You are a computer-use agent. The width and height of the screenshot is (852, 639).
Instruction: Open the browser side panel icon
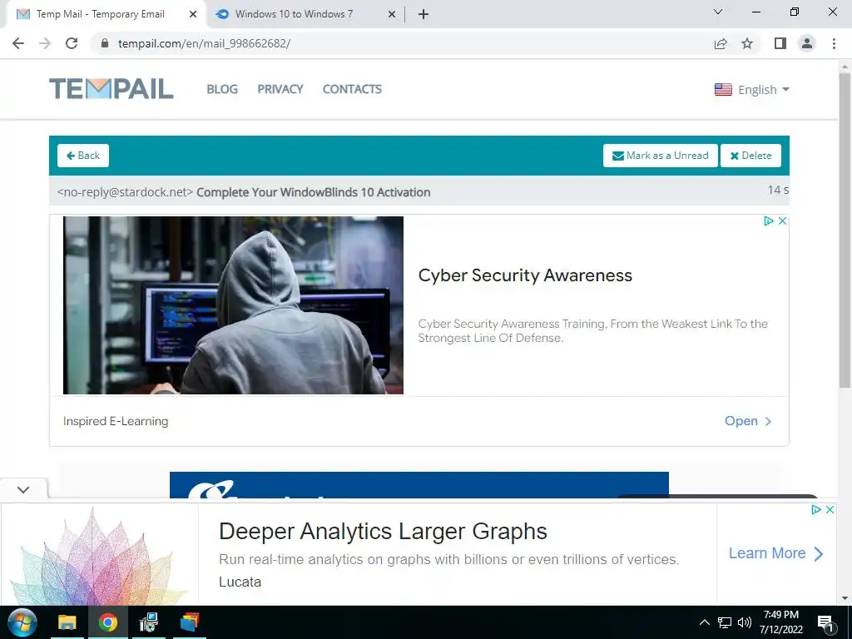780,43
